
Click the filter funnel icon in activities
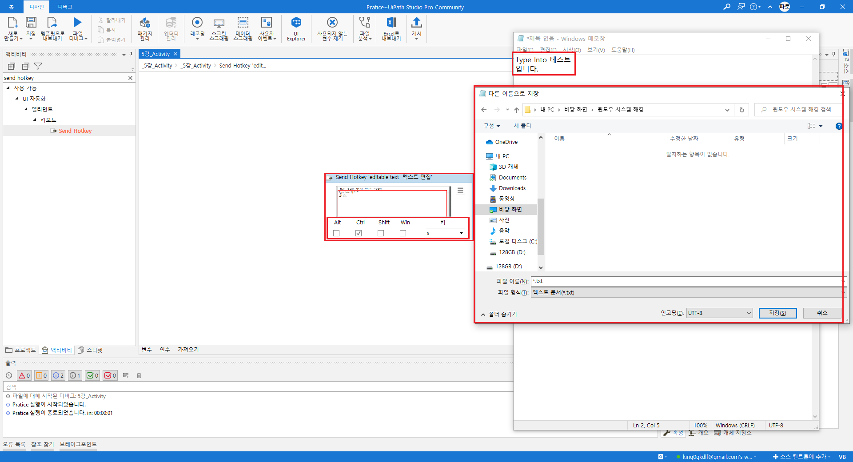tap(38, 66)
